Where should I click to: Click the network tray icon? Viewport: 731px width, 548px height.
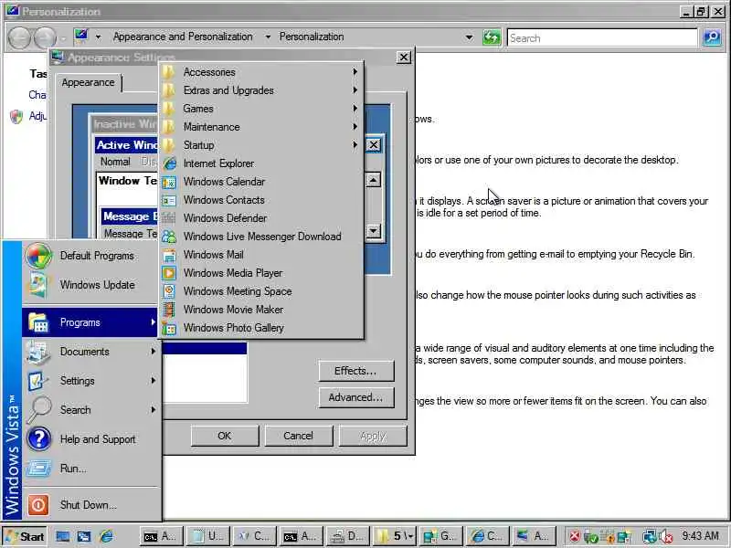[x=649, y=537]
